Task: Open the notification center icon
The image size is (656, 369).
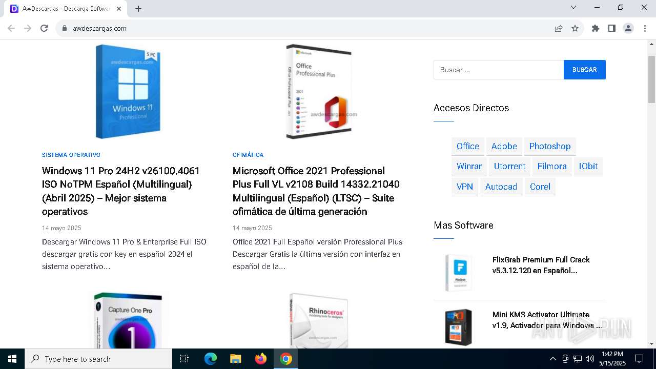Action: coord(639,359)
